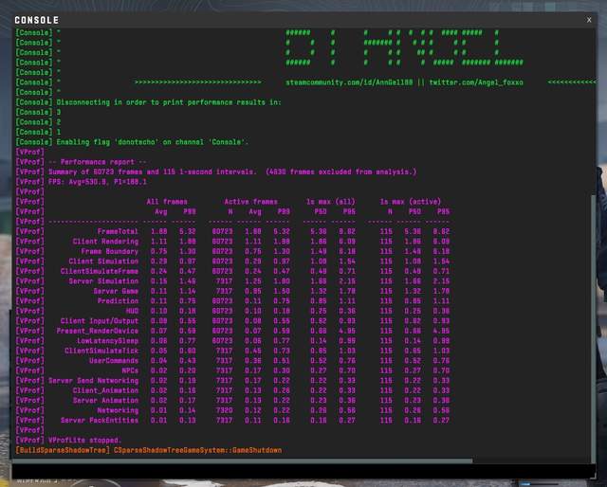Click the '1s max (active)' column header
Viewport: 607px width, 487px height.
click(411, 202)
